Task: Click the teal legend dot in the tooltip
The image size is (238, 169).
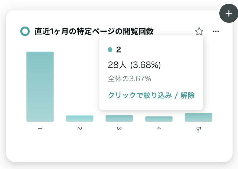Action: (110, 50)
